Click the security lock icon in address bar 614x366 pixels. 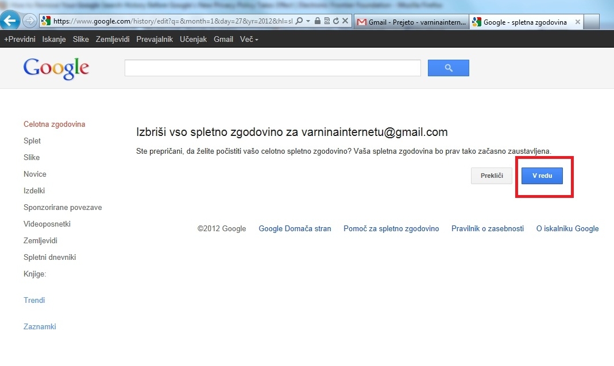pyautogui.click(x=318, y=20)
